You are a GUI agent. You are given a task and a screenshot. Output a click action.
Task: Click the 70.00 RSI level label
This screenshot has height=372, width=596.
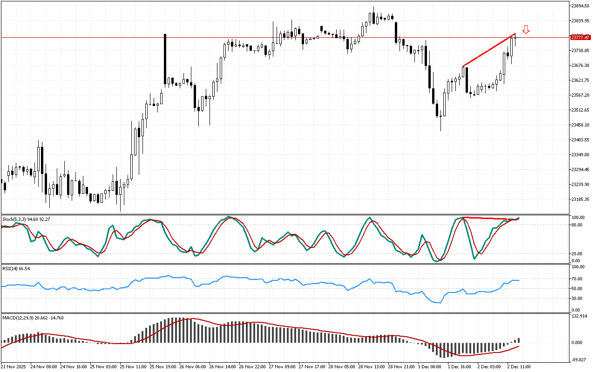[577, 279]
